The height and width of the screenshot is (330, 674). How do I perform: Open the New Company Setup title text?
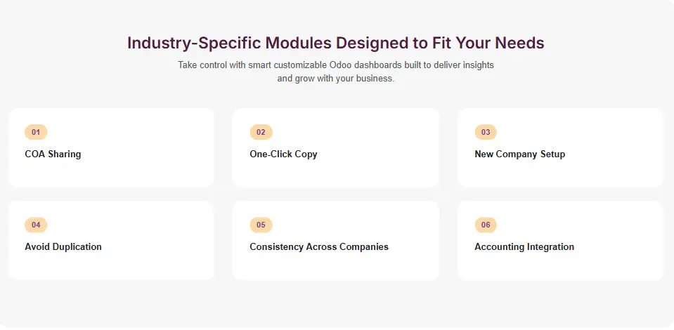click(519, 154)
